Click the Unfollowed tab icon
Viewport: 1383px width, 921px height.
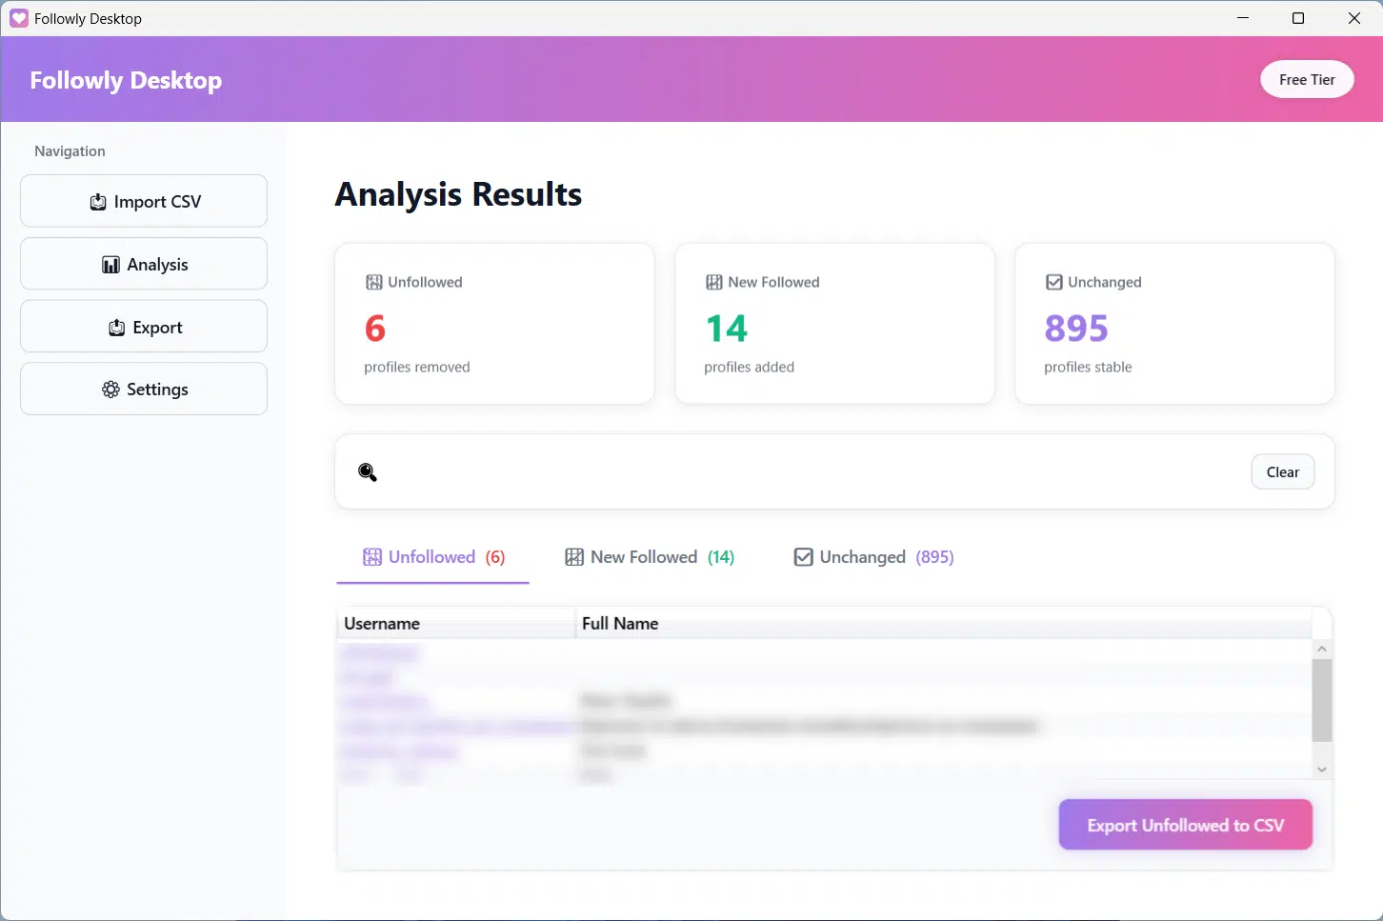[x=372, y=557]
